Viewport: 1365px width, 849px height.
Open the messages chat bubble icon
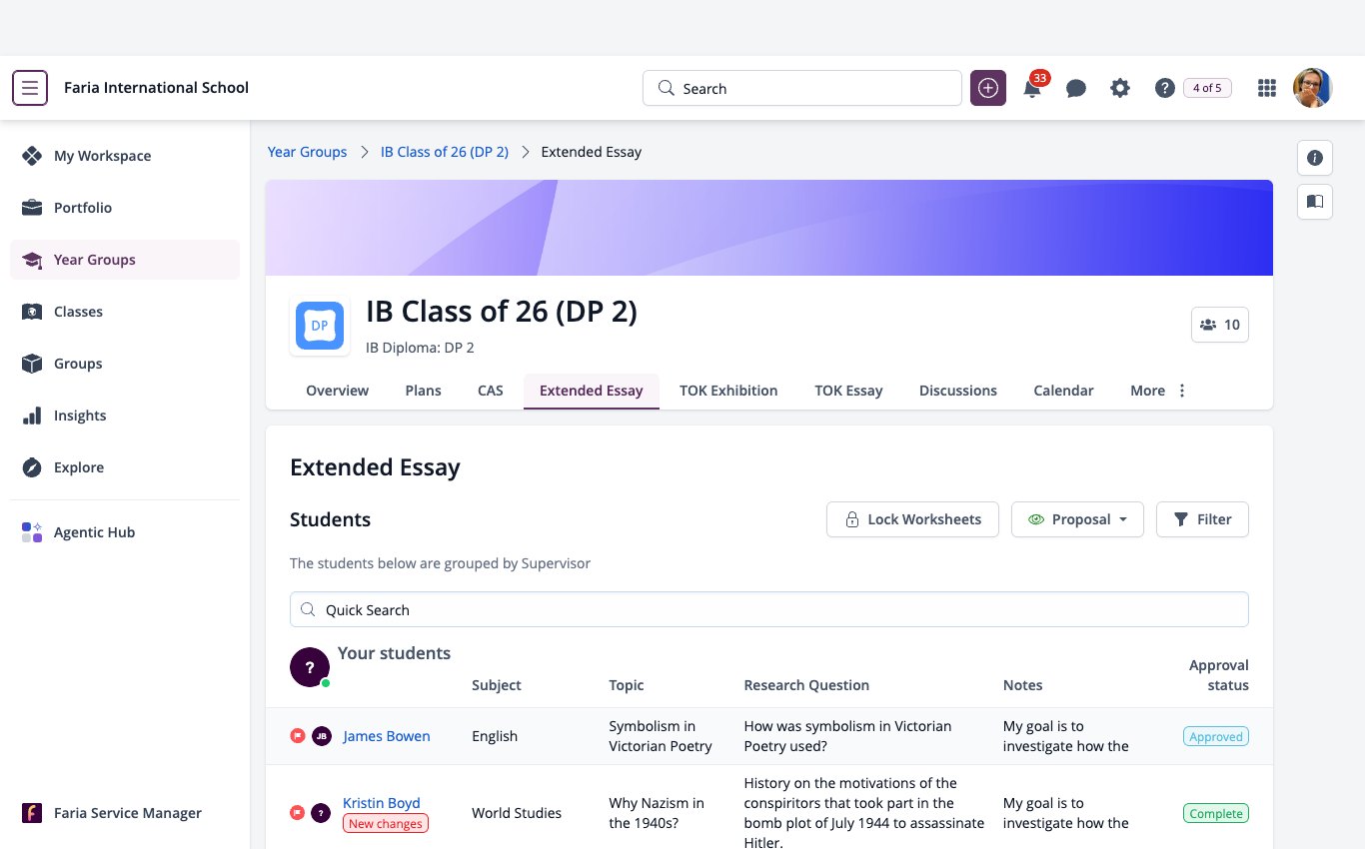tap(1076, 88)
